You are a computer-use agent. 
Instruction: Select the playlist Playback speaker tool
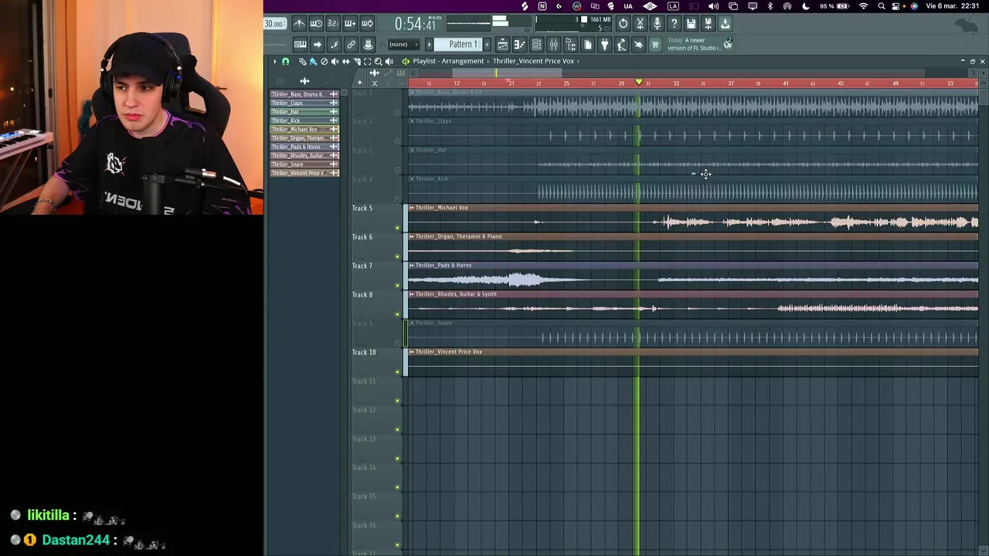click(389, 61)
